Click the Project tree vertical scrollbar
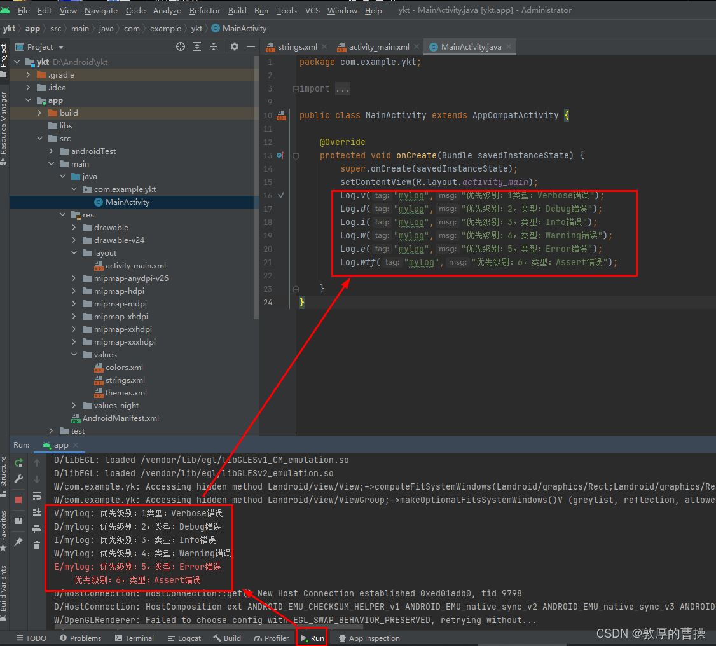This screenshot has height=646, width=716. [x=256, y=187]
